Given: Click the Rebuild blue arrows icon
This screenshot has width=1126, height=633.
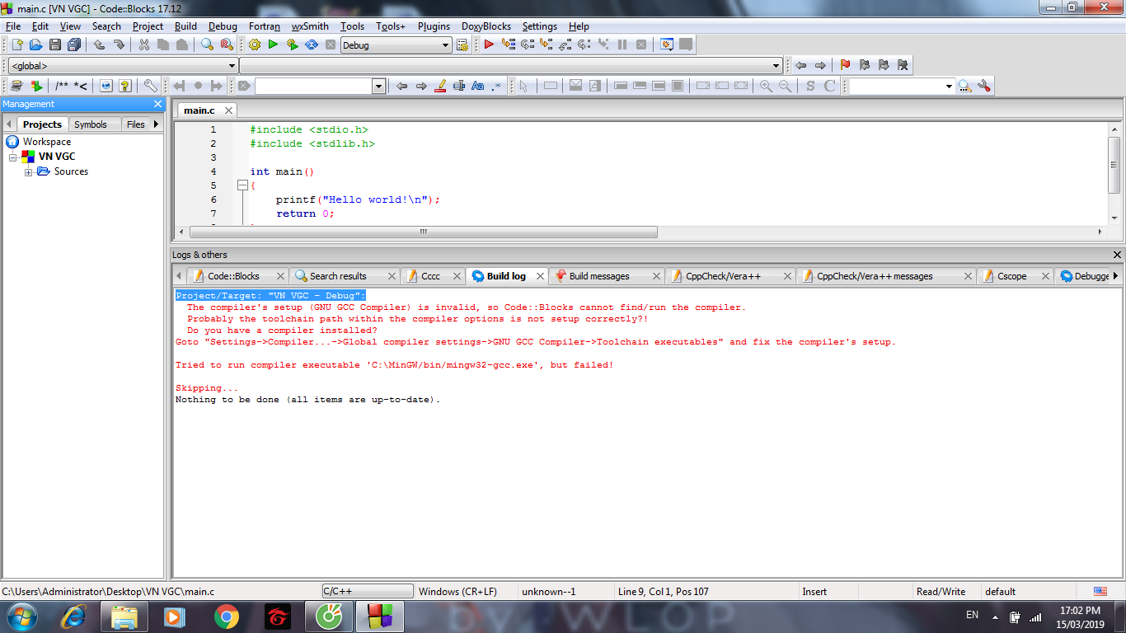Looking at the screenshot, I should (312, 45).
